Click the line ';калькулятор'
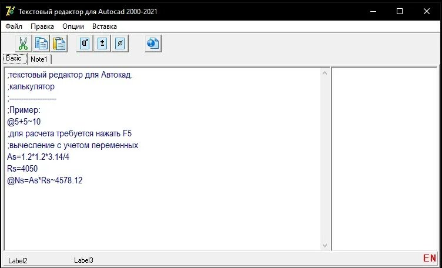Image resolution: width=442 pixels, height=268 pixels. click(x=31, y=86)
